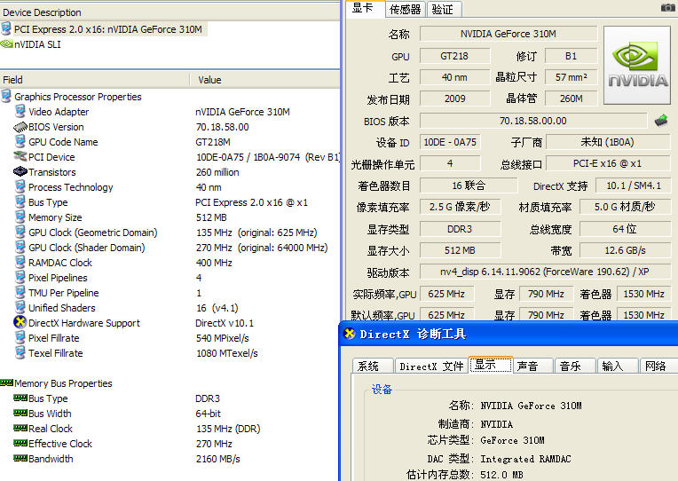
Task: Click the NVIDIA logo in GPU-Z
Action: click(637, 66)
